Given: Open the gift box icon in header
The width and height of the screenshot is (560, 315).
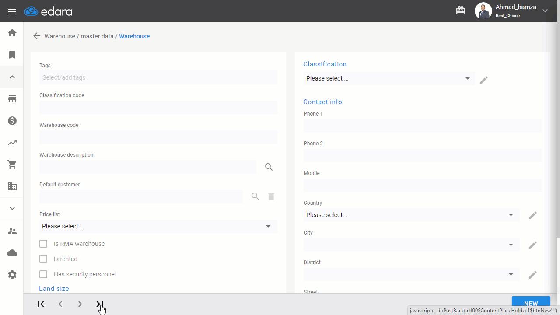Looking at the screenshot, I should point(461,10).
